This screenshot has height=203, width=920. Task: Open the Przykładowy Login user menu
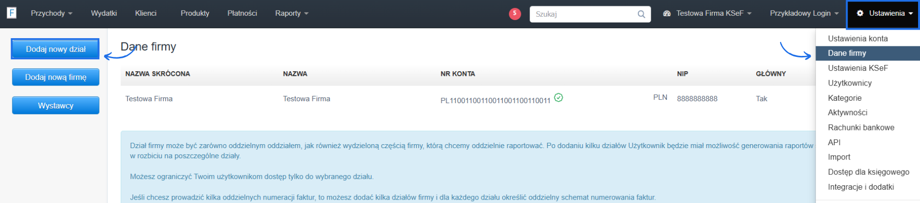(x=804, y=13)
